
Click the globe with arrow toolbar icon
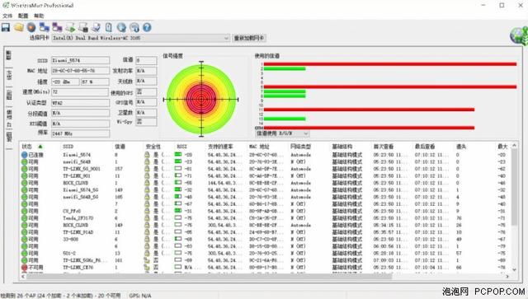(121, 27)
